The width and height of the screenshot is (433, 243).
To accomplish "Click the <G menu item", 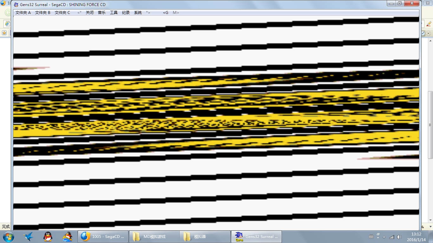I will [x=166, y=13].
